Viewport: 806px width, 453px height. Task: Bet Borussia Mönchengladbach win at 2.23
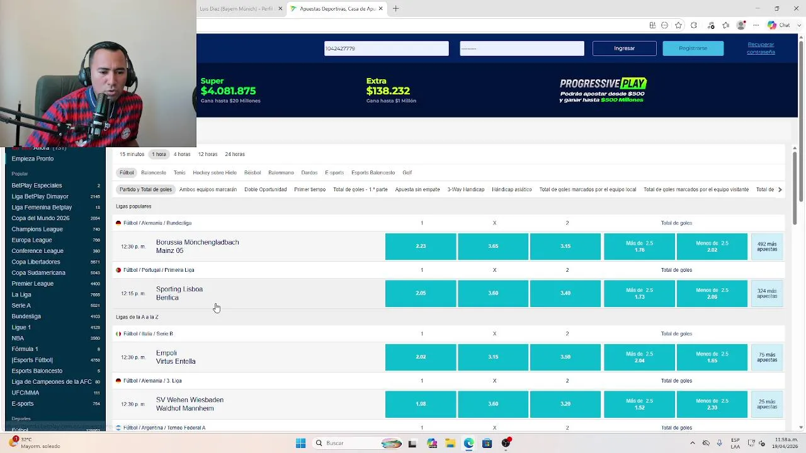421,247
